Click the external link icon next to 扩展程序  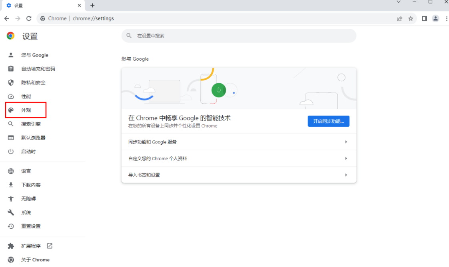pos(50,246)
